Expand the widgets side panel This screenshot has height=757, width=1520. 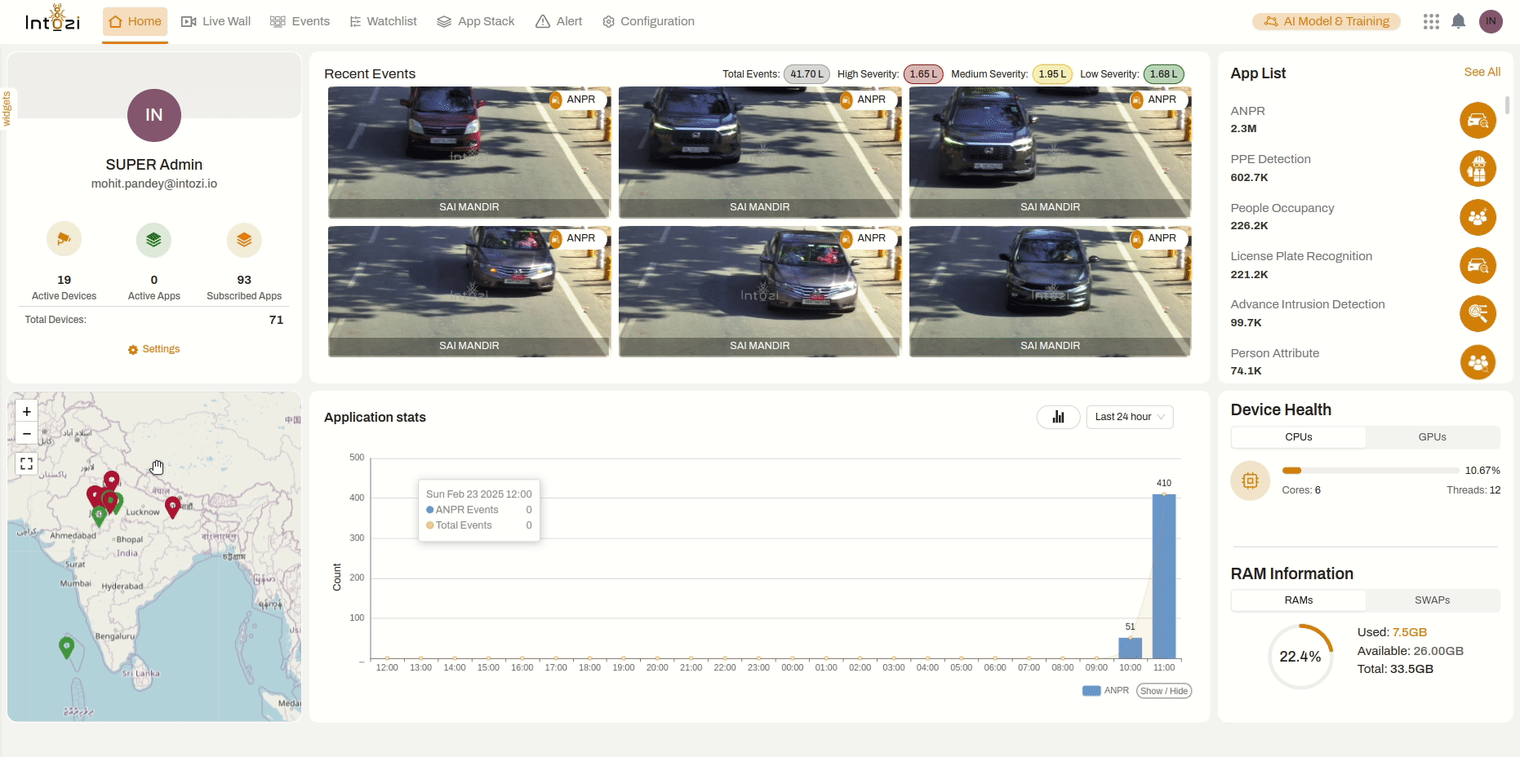point(7,108)
